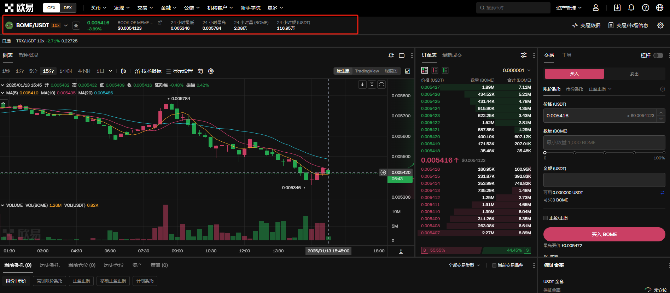
Task: Click the chart move-down arrow button
Action: (362, 84)
